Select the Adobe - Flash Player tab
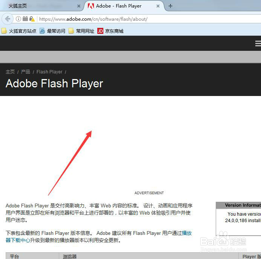Viewport: 261px width, 259px height. pos(124,6)
